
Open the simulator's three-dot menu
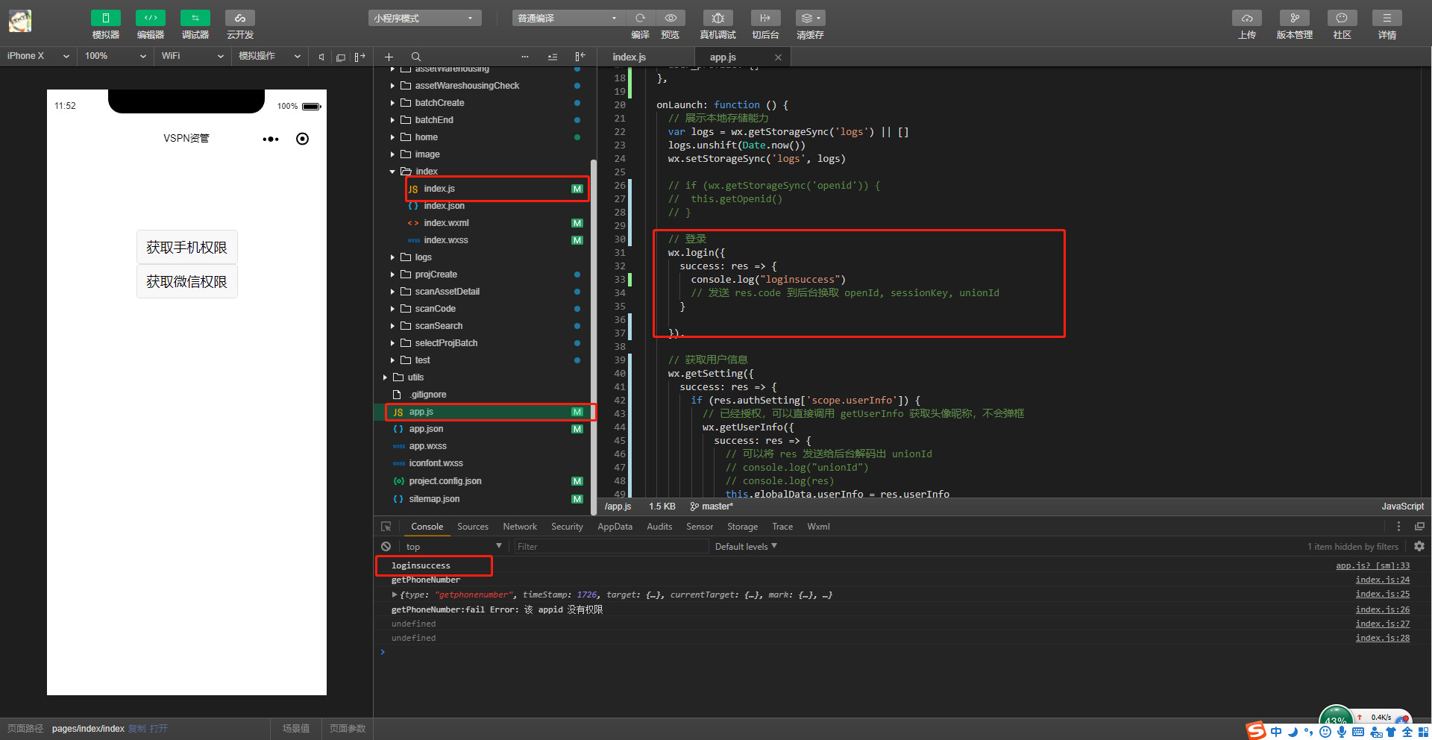point(271,139)
